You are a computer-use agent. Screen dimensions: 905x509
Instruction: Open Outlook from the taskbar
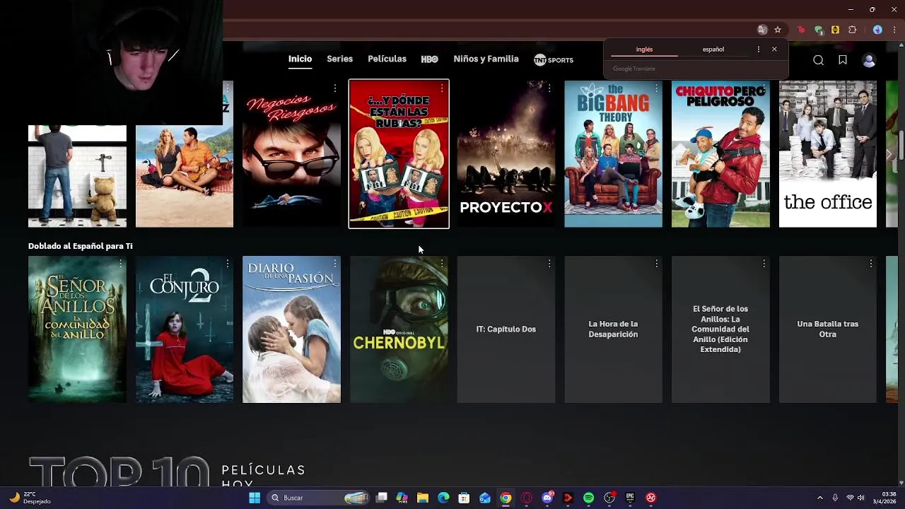tap(484, 498)
